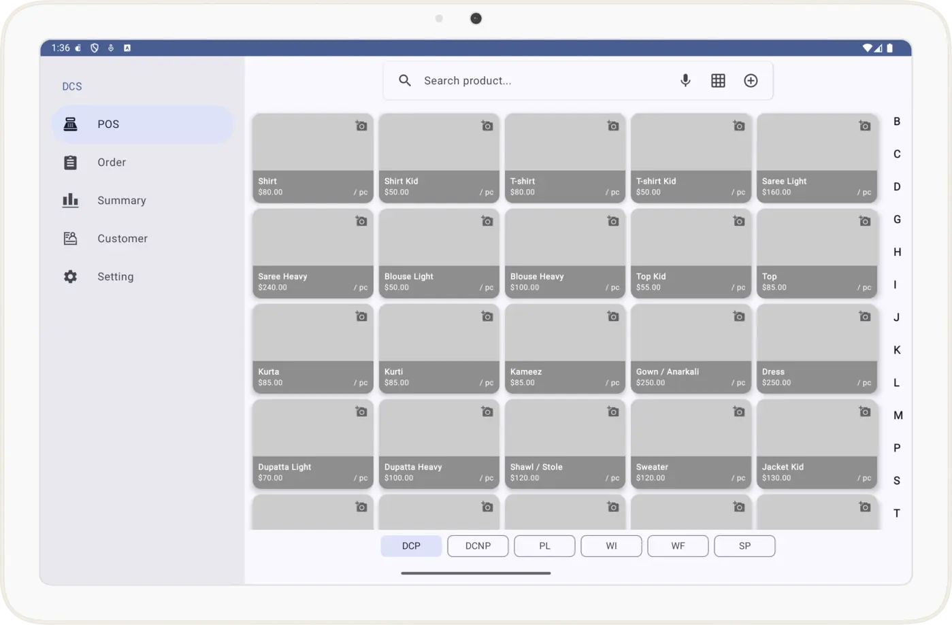Activate voice search with the microphone icon
This screenshot has width=952, height=625.
tap(685, 80)
